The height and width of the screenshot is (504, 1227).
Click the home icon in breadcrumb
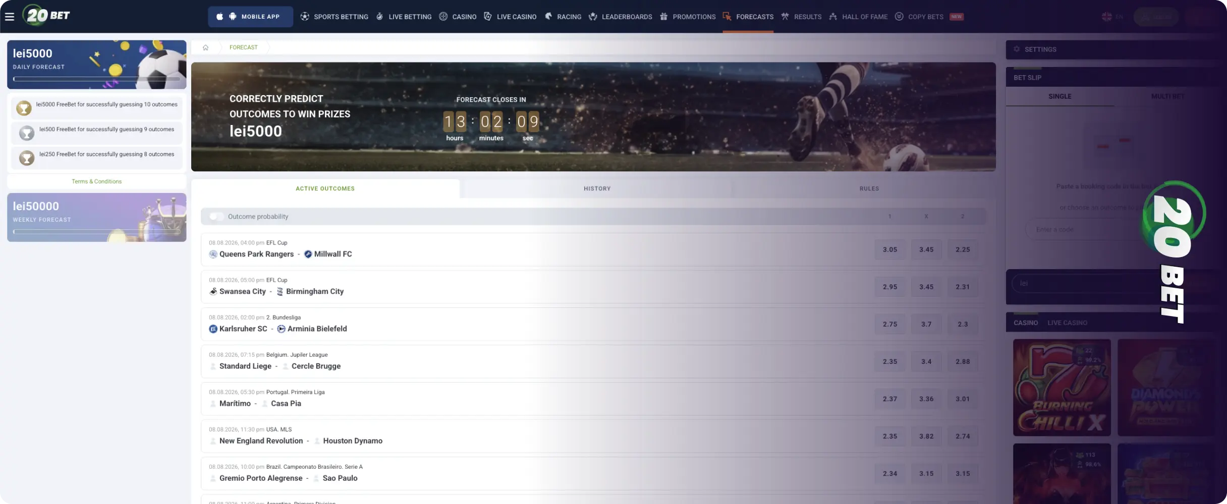pyautogui.click(x=205, y=47)
